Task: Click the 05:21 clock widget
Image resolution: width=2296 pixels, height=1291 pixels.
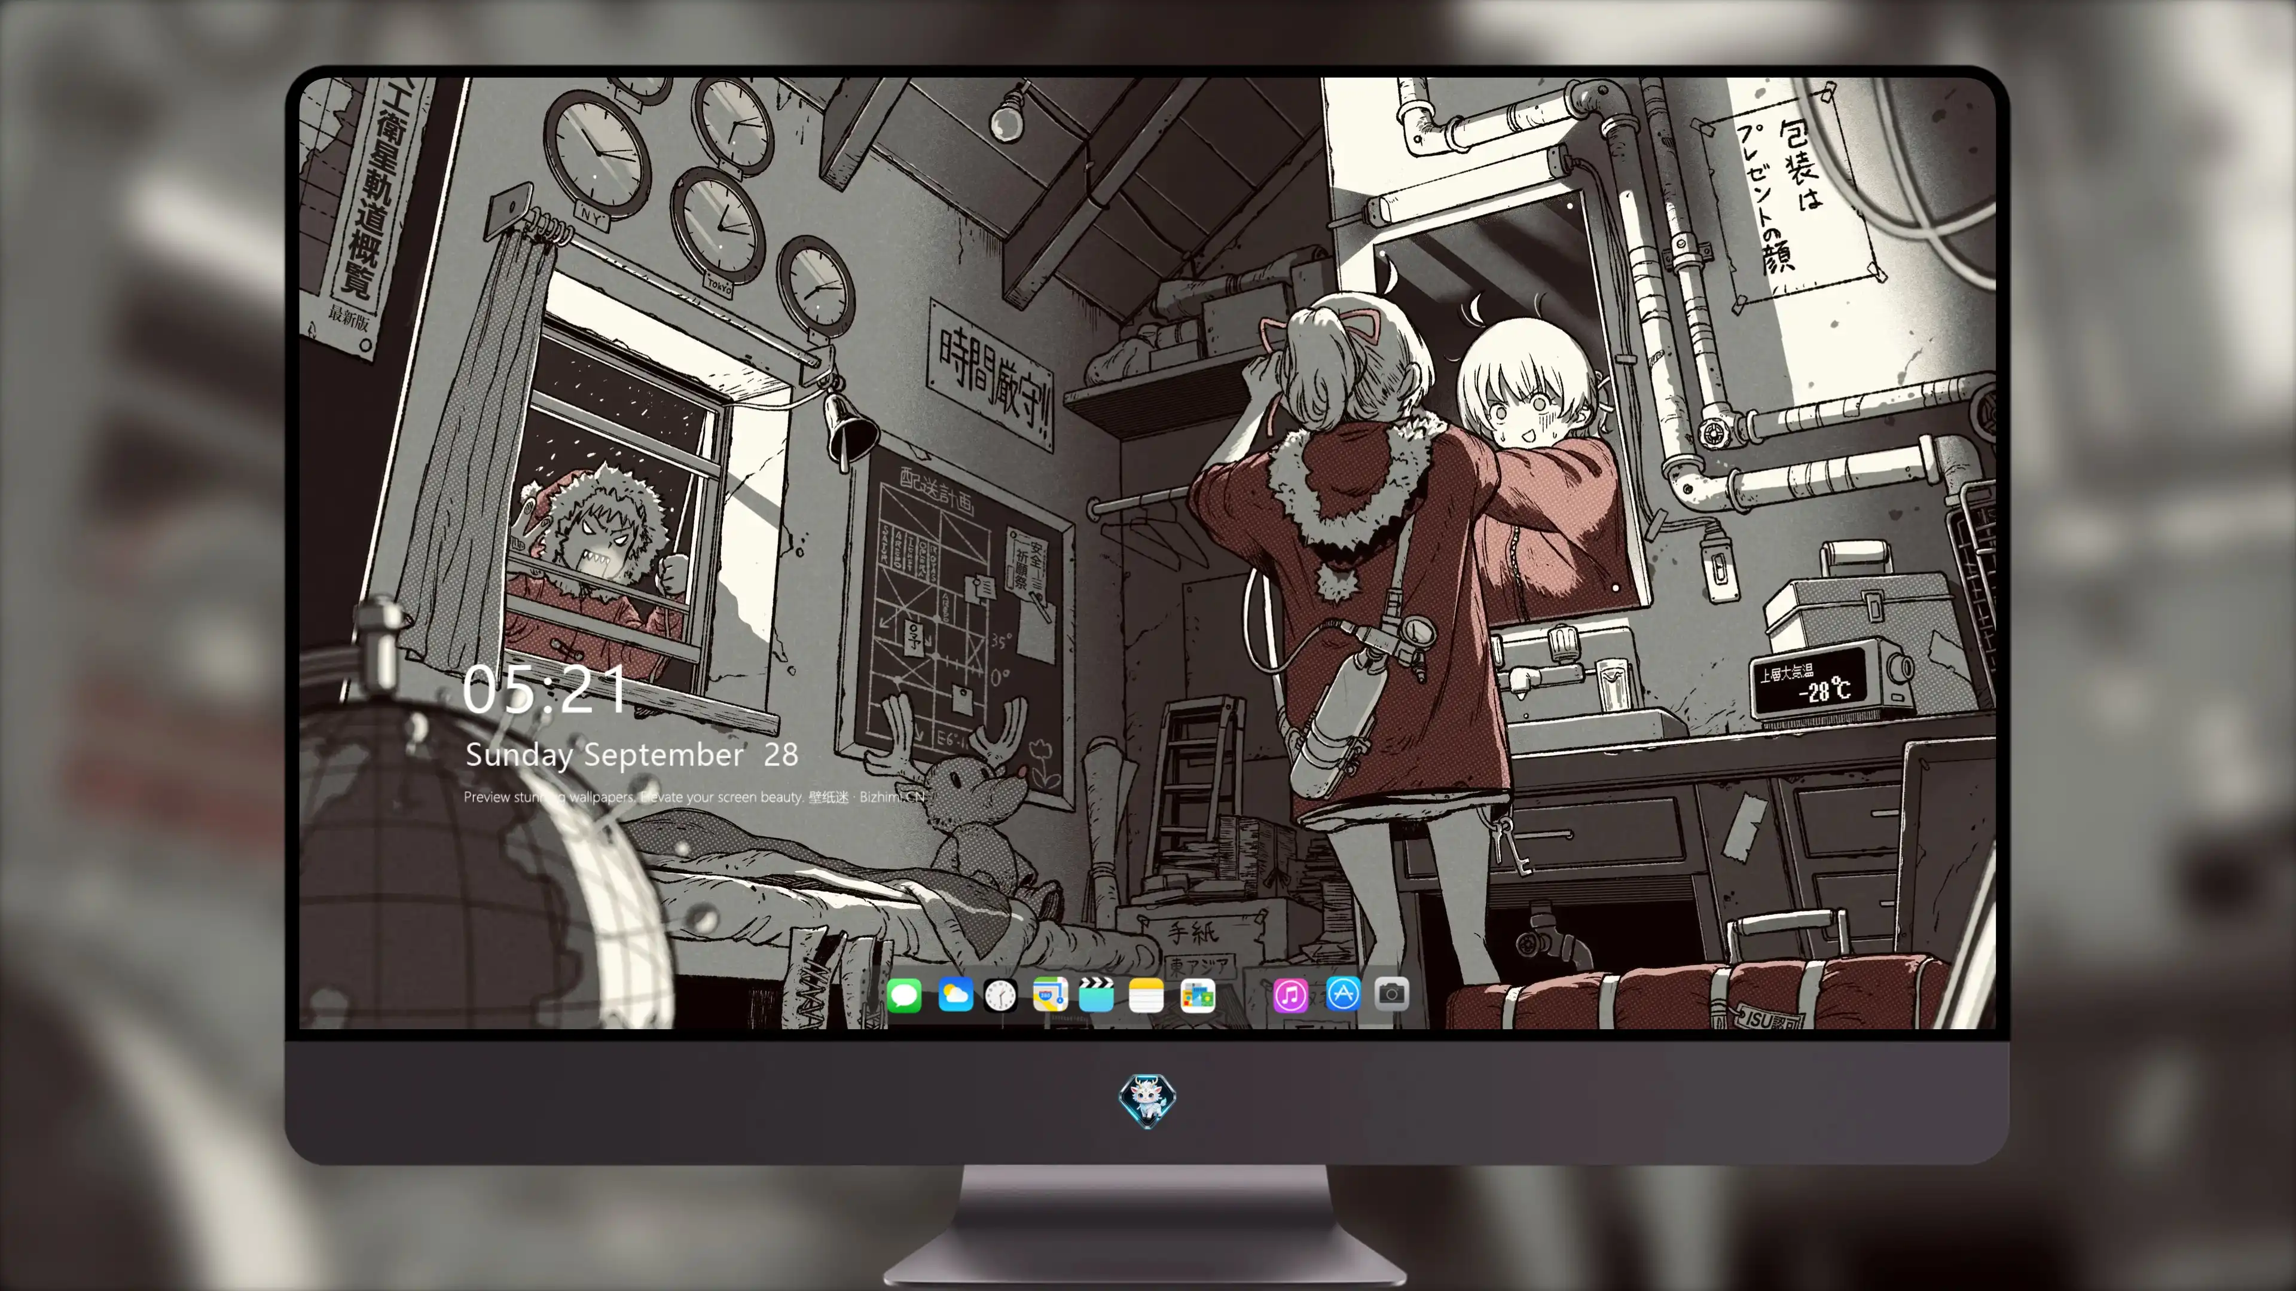Action: [x=545, y=690]
